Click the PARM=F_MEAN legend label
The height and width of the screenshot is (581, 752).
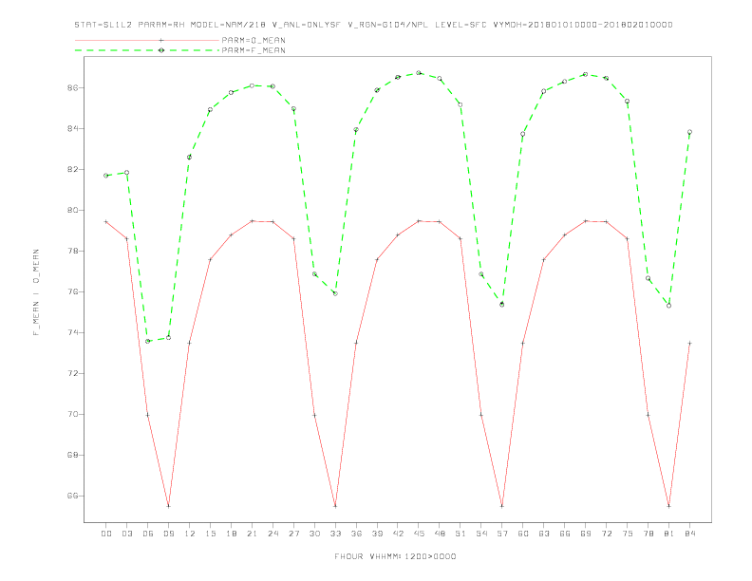click(x=254, y=50)
